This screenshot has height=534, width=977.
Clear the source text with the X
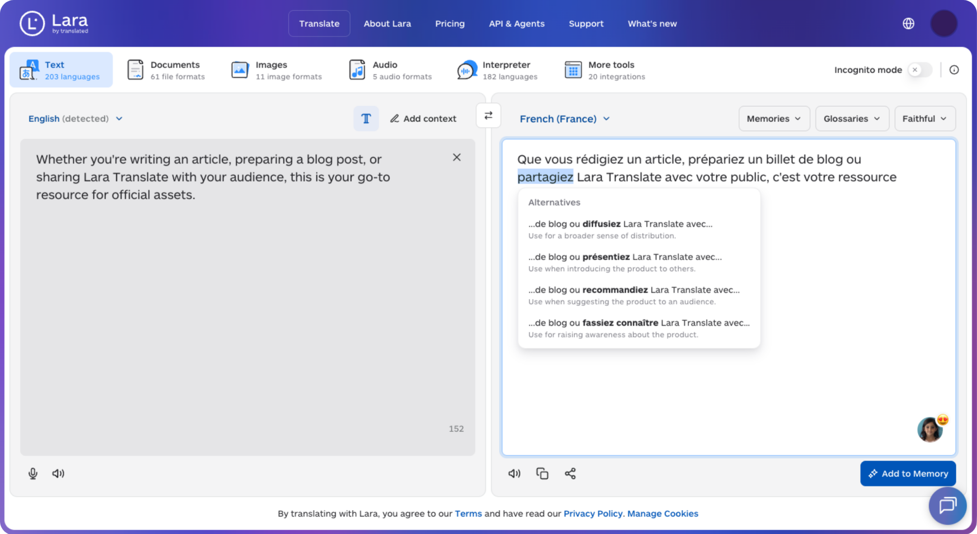click(456, 157)
